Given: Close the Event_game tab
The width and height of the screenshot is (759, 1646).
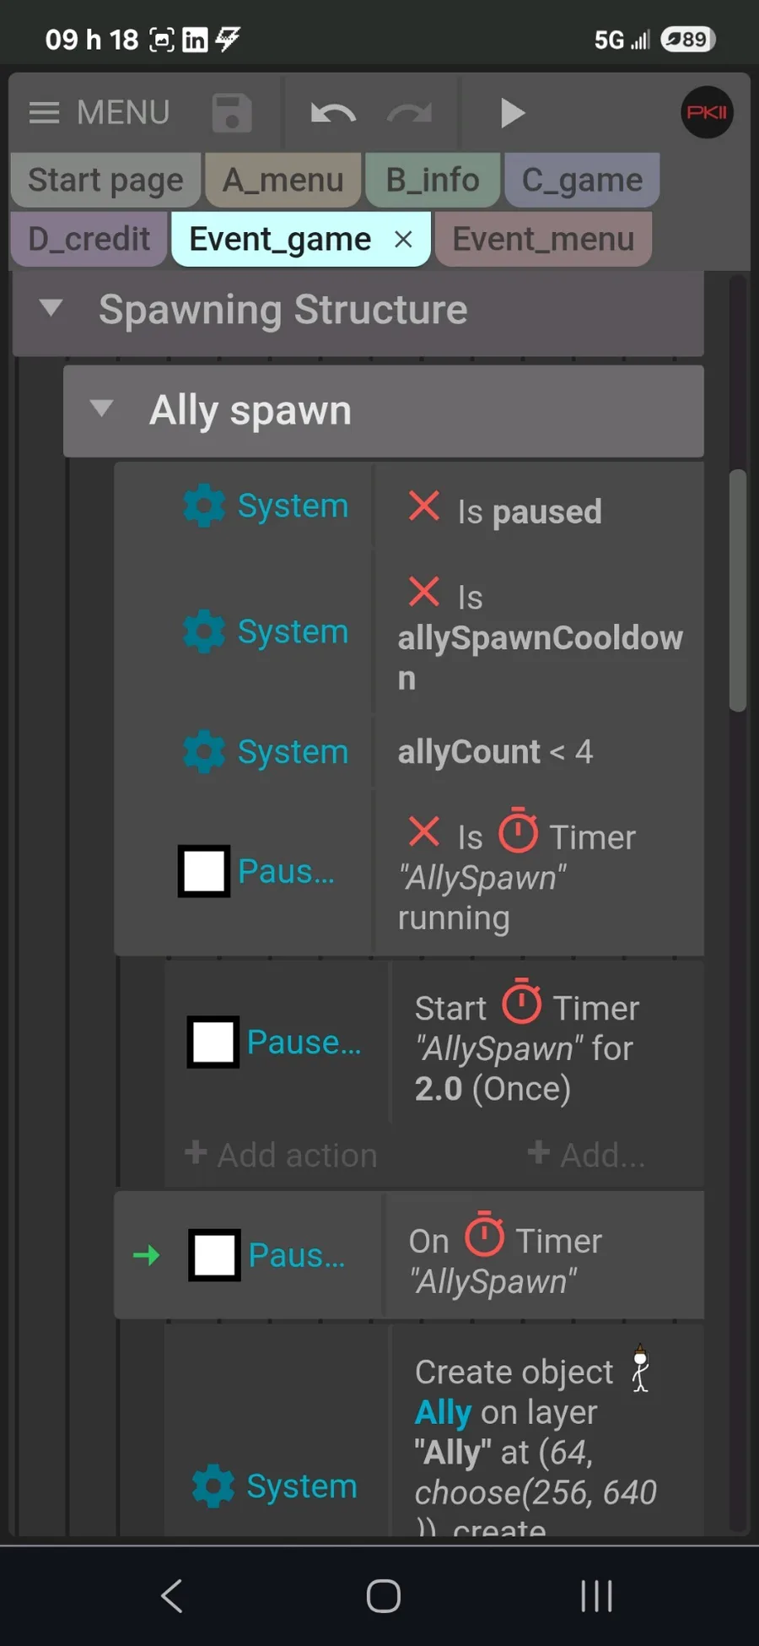Looking at the screenshot, I should [x=403, y=240].
